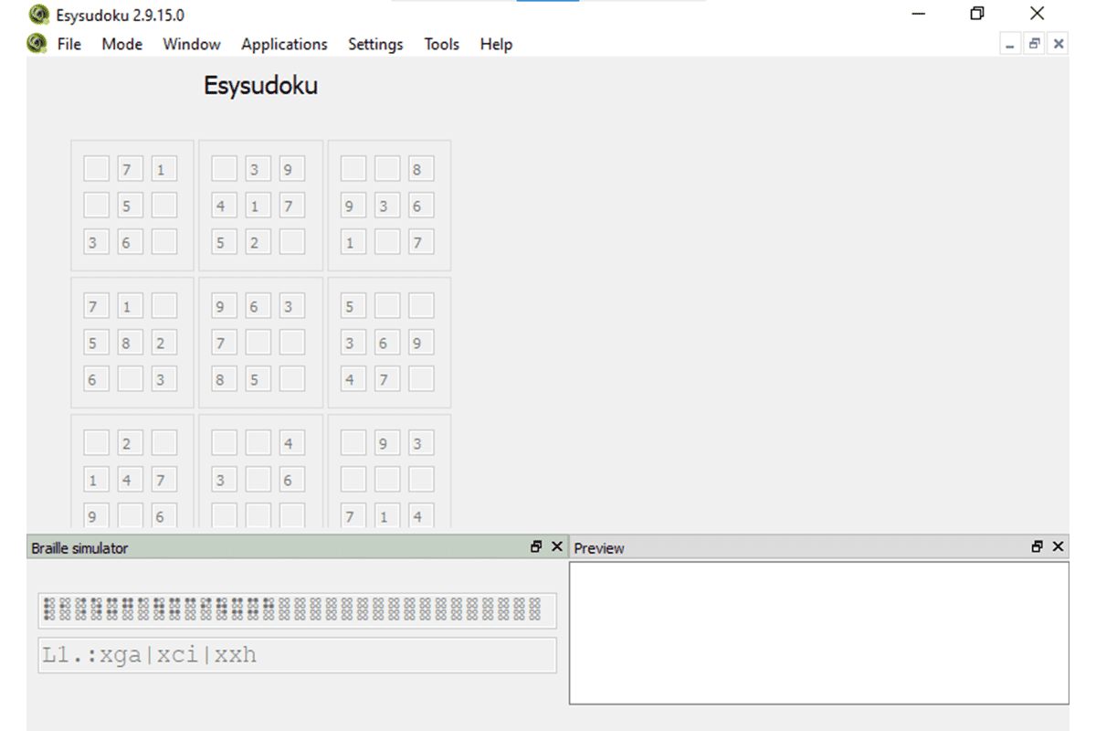Open the File menu
Image resolution: width=1096 pixels, height=731 pixels.
pos(68,44)
